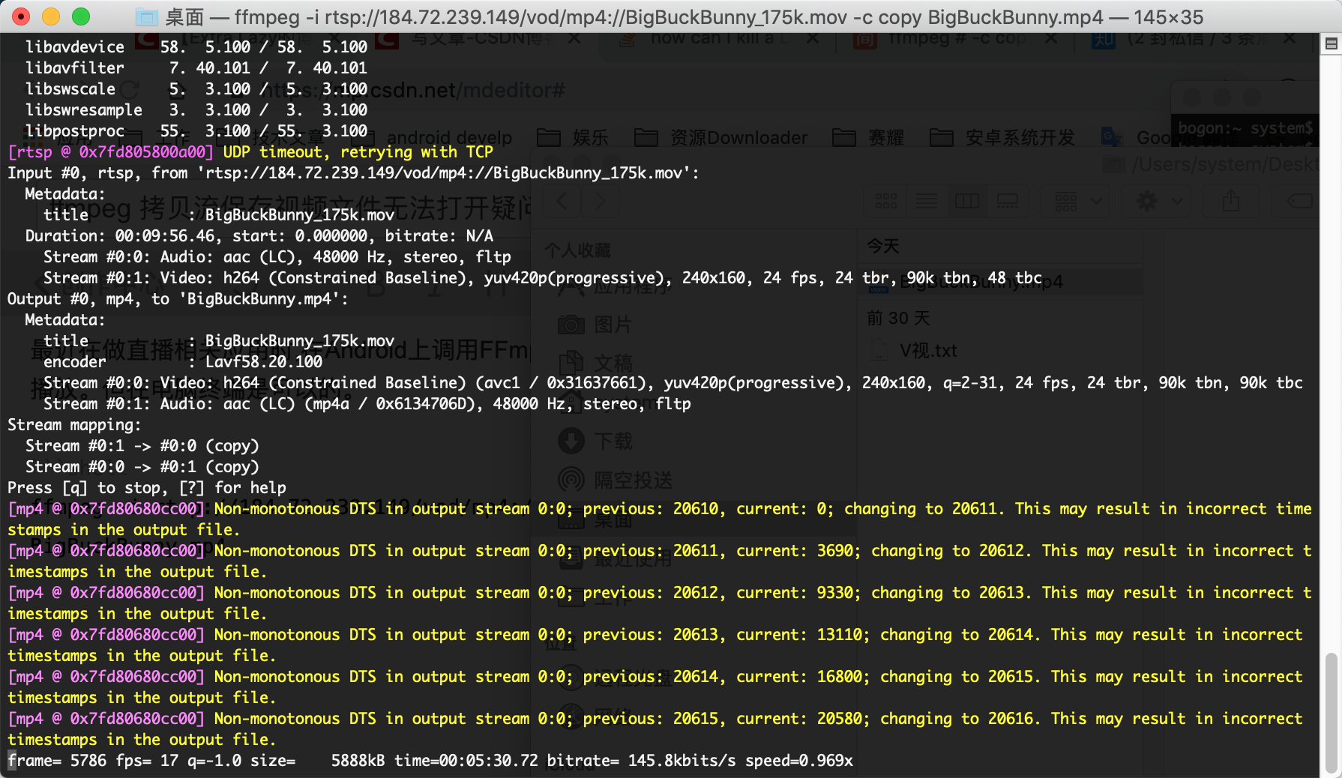Click the 'Output #0, mp4, to BigBuckBunny.mp4' line
The height and width of the screenshot is (778, 1342).
click(178, 298)
